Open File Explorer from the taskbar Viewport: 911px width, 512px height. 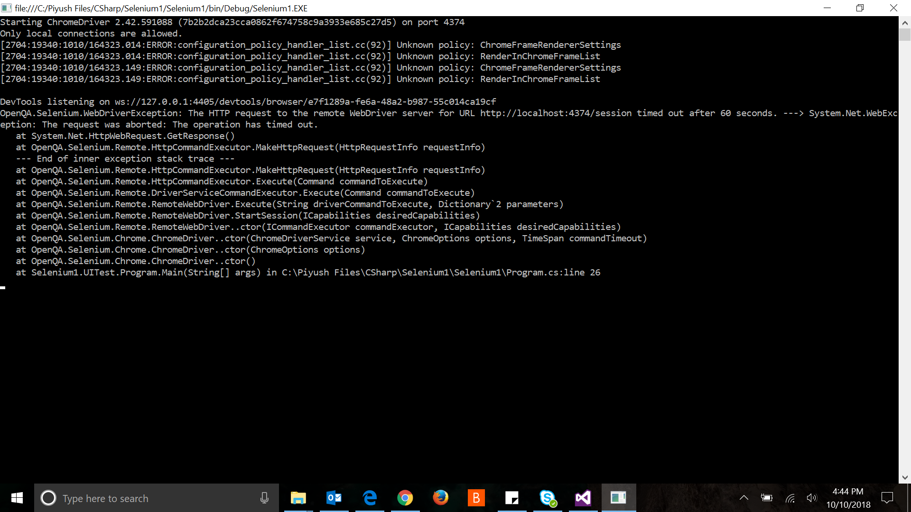pyautogui.click(x=298, y=498)
